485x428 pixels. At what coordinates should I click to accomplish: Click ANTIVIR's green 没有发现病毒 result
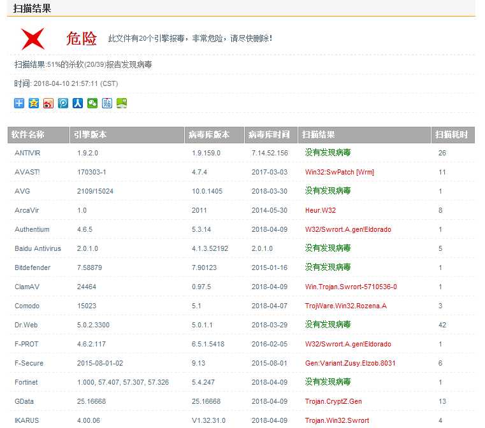pyautogui.click(x=328, y=153)
